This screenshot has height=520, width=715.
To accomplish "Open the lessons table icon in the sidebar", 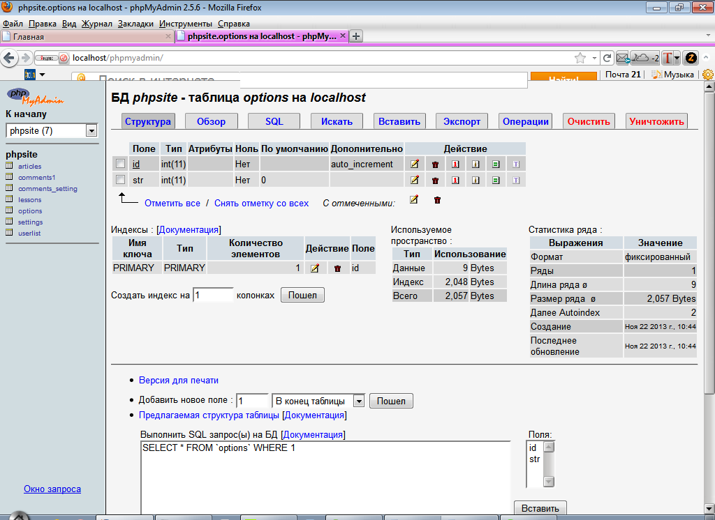I will click(x=9, y=199).
